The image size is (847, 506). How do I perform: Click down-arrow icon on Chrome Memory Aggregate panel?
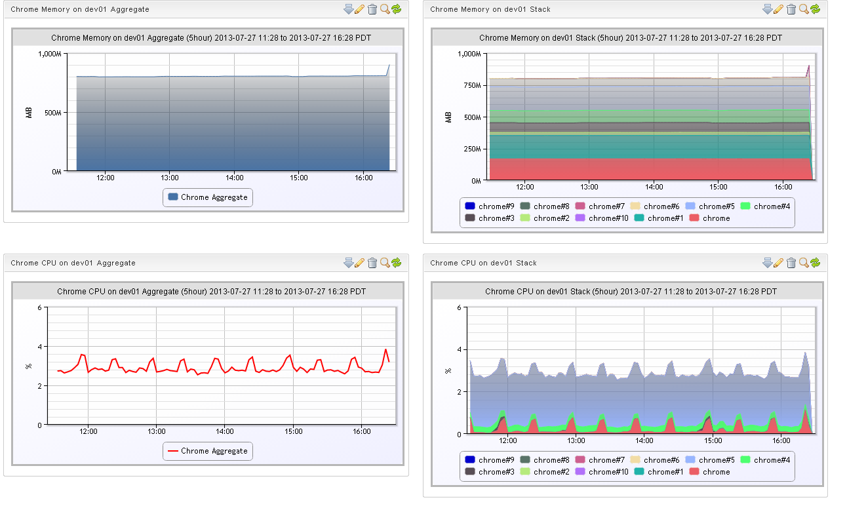[348, 9]
